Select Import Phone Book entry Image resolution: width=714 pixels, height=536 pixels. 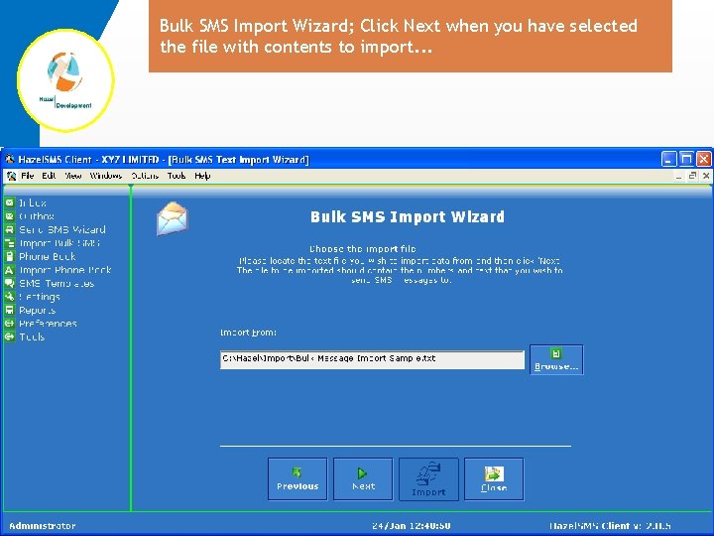pos(65,270)
